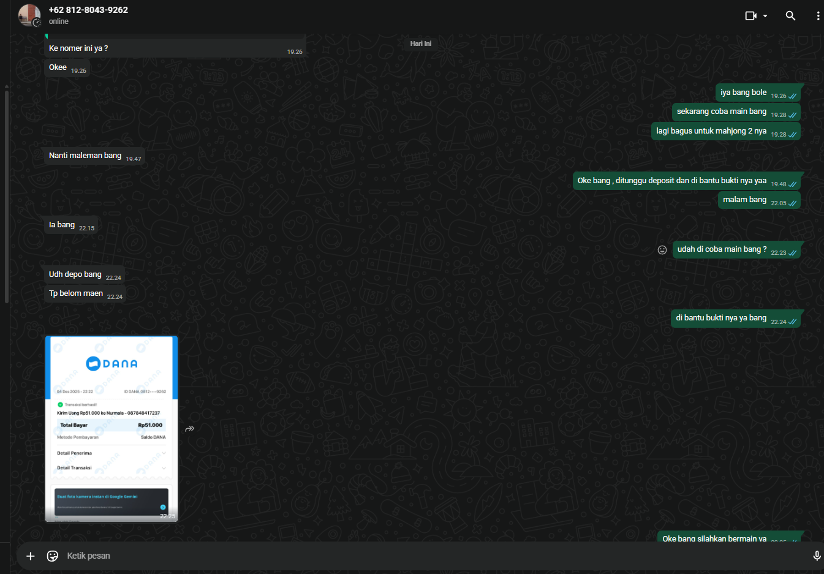824x574 pixels.
Task: Expand the call options dropdown arrow
Action: pos(765,16)
